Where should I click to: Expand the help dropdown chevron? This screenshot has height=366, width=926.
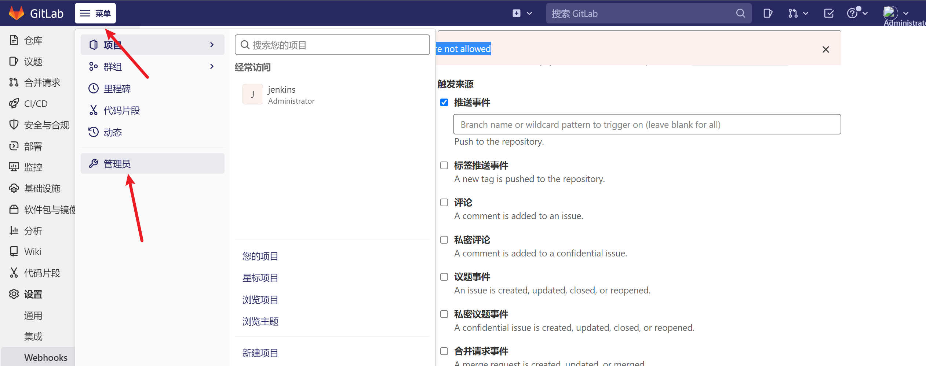[x=865, y=14]
